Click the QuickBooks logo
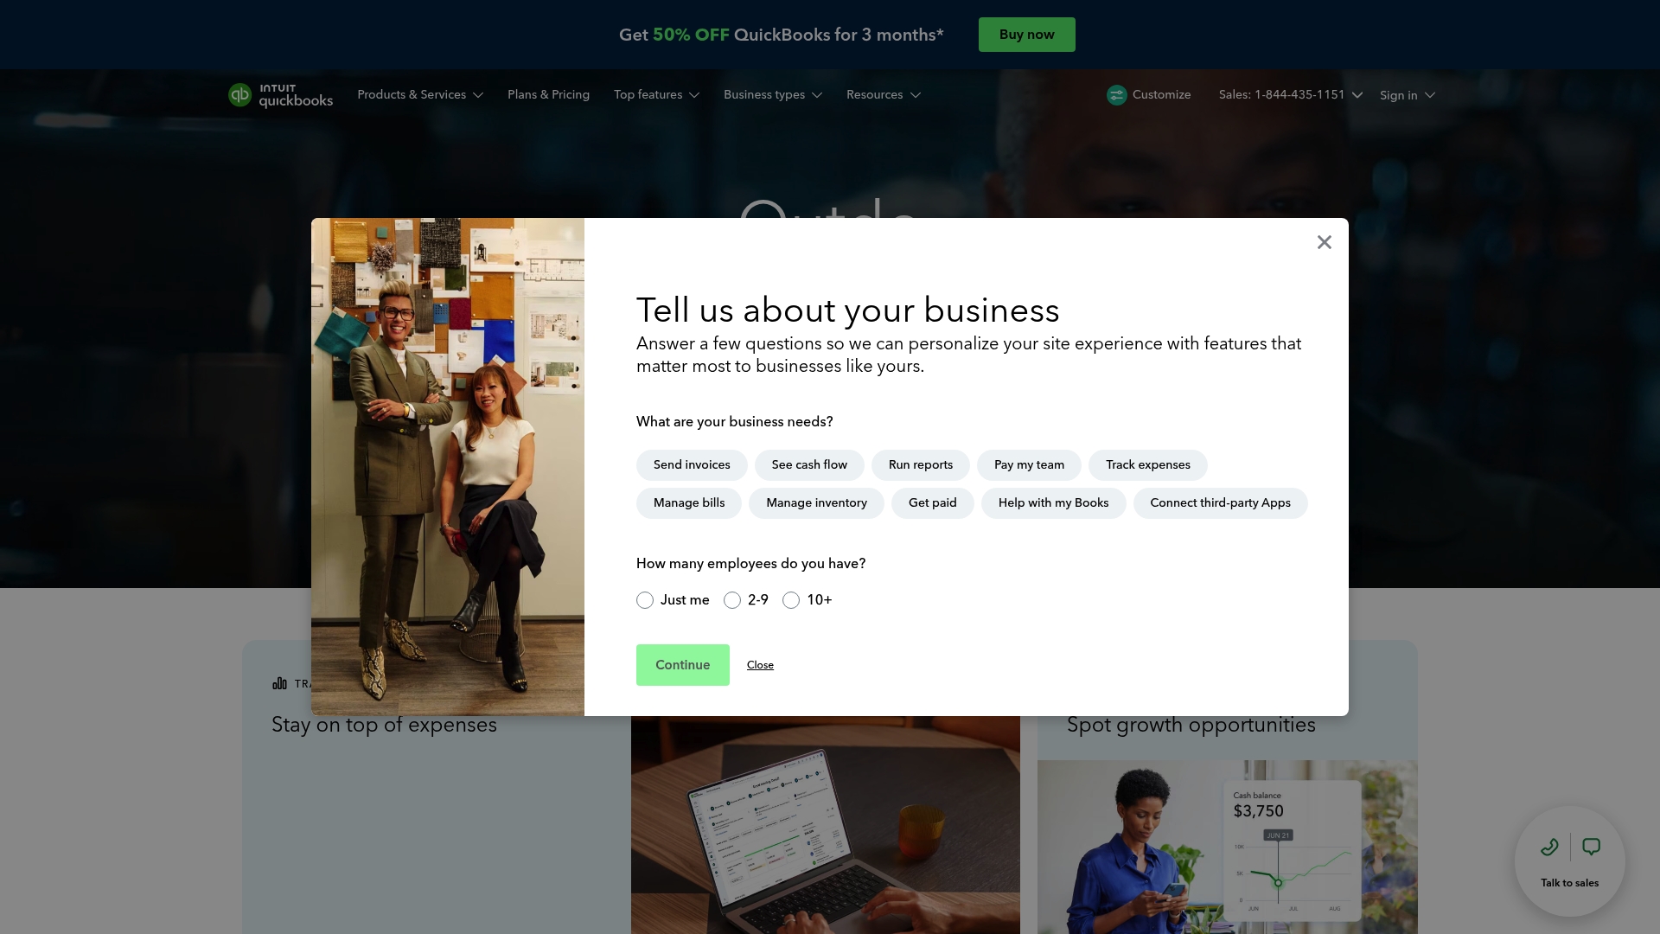The height and width of the screenshot is (934, 1660). (x=280, y=95)
